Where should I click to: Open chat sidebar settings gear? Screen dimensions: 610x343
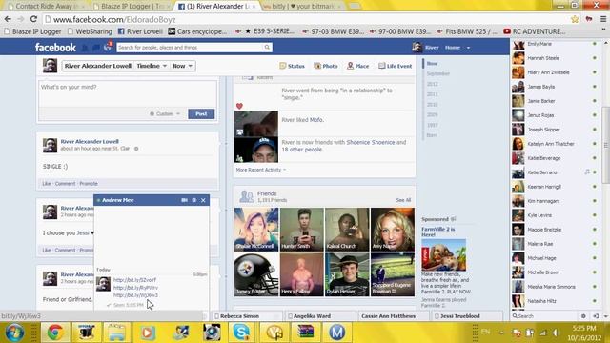tap(583, 316)
